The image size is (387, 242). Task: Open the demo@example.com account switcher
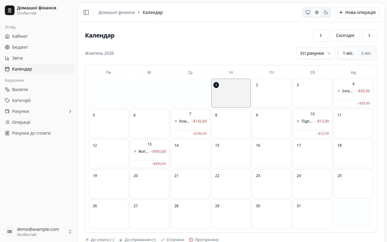coord(39,232)
